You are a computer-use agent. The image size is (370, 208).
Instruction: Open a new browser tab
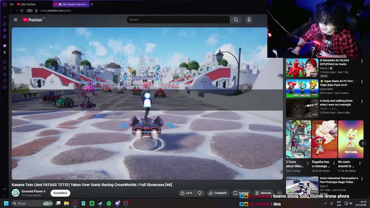(x=92, y=4)
